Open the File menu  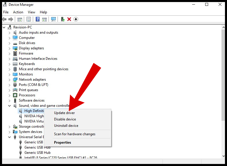[x=6, y=12]
